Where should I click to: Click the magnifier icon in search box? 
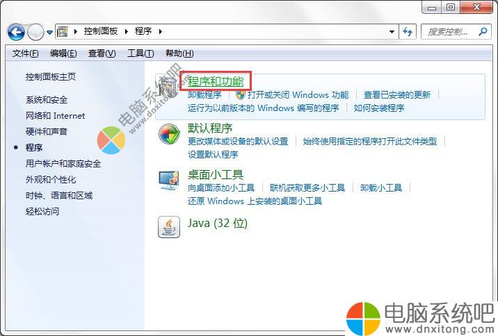pyautogui.click(x=483, y=31)
